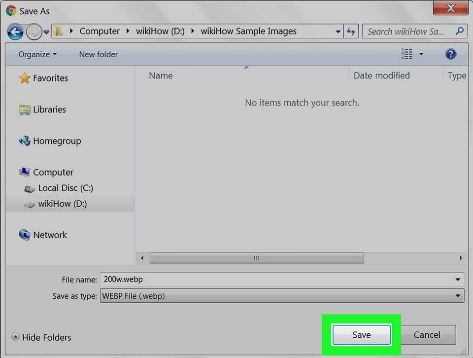The image size is (473, 358).
Task: Click the blue Help icon
Action: [x=450, y=54]
